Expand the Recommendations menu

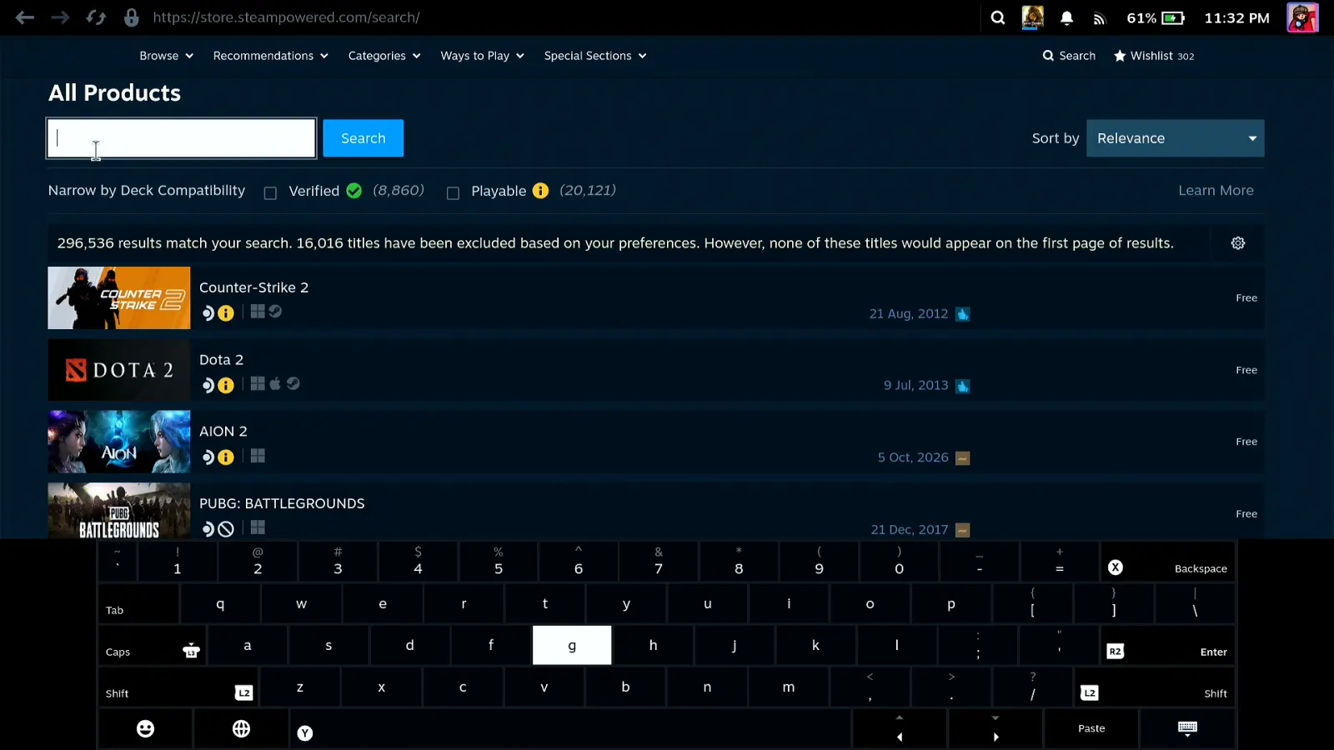point(270,56)
